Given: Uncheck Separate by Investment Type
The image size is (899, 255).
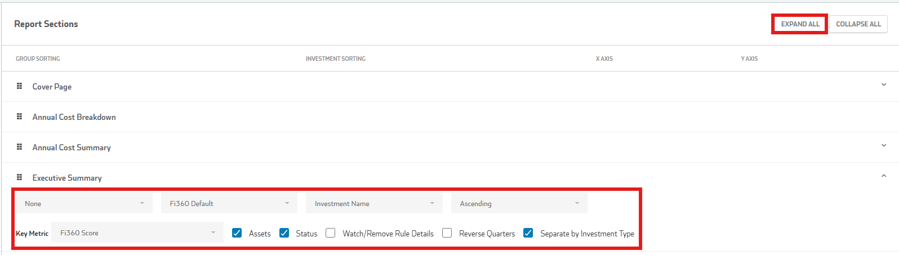Looking at the screenshot, I should 528,233.
